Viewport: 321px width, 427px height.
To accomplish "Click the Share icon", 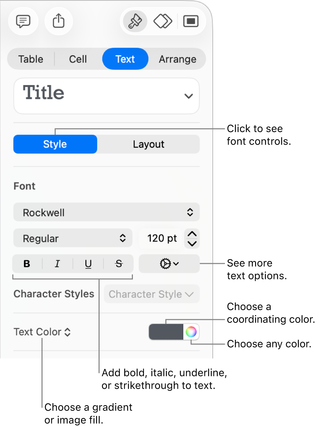I will click(x=59, y=21).
